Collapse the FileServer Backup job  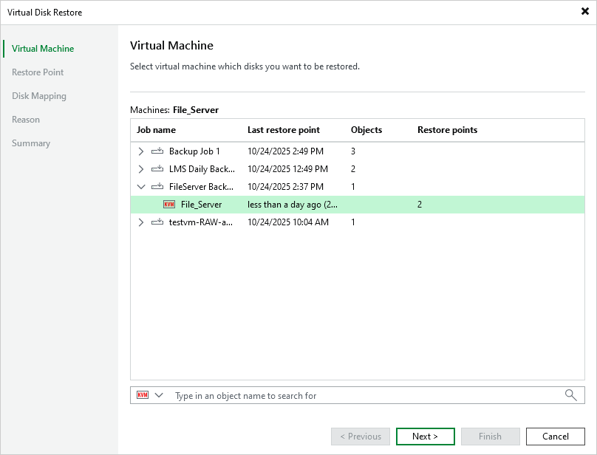coord(140,186)
